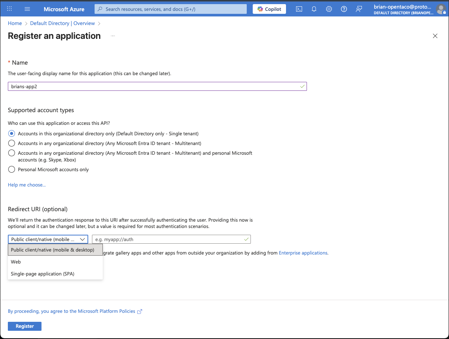
Task: Open the notifications bell
Action: click(314, 9)
